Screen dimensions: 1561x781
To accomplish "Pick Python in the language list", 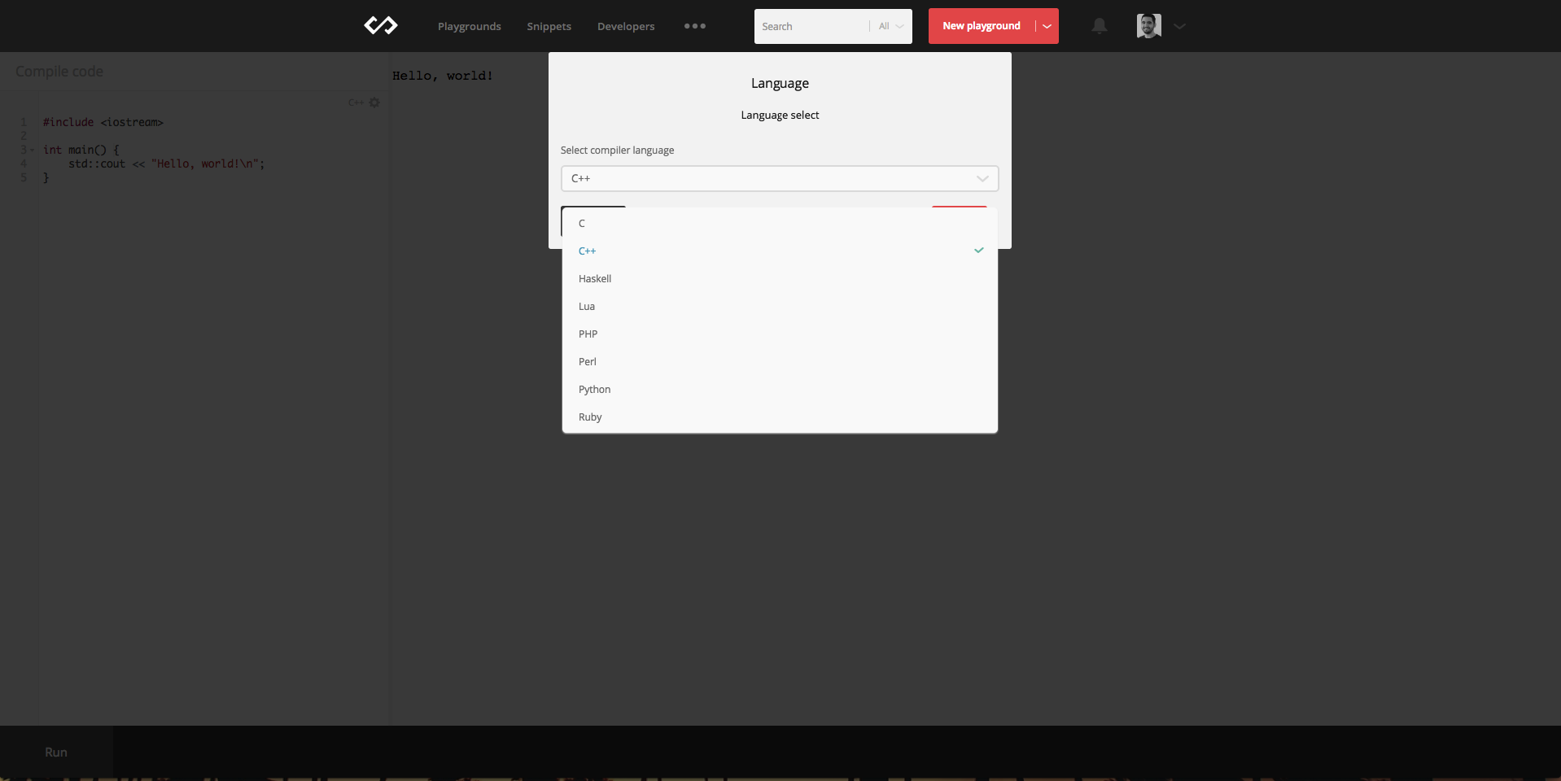I will [x=780, y=389].
